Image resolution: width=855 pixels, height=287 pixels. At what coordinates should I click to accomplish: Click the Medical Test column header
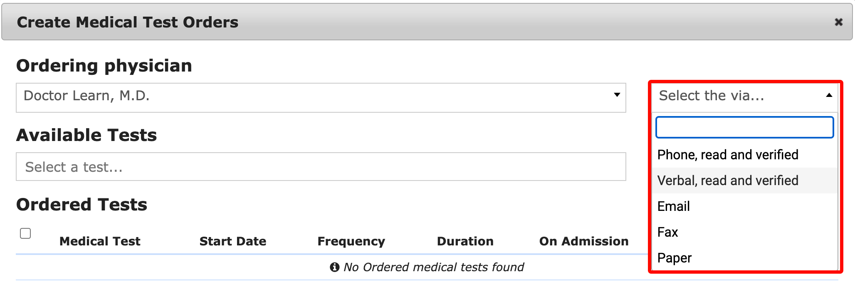[x=100, y=241]
